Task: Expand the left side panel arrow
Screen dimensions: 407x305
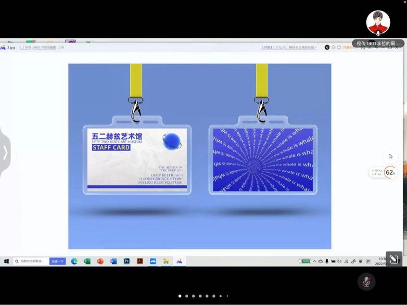Action: click(x=5, y=152)
